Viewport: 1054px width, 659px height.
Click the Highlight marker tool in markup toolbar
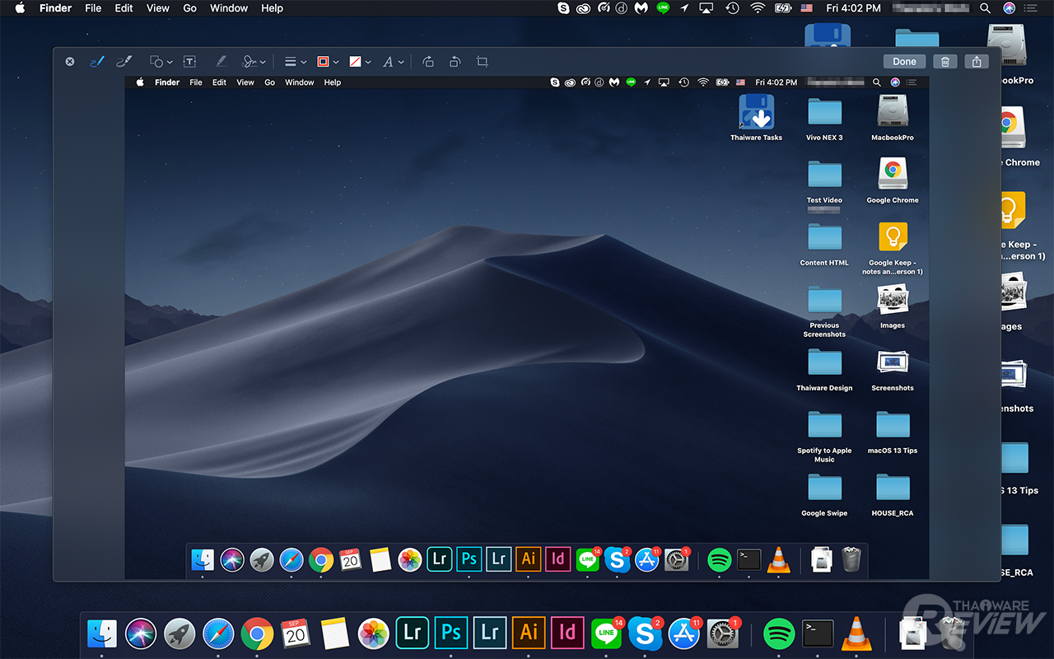[x=220, y=62]
